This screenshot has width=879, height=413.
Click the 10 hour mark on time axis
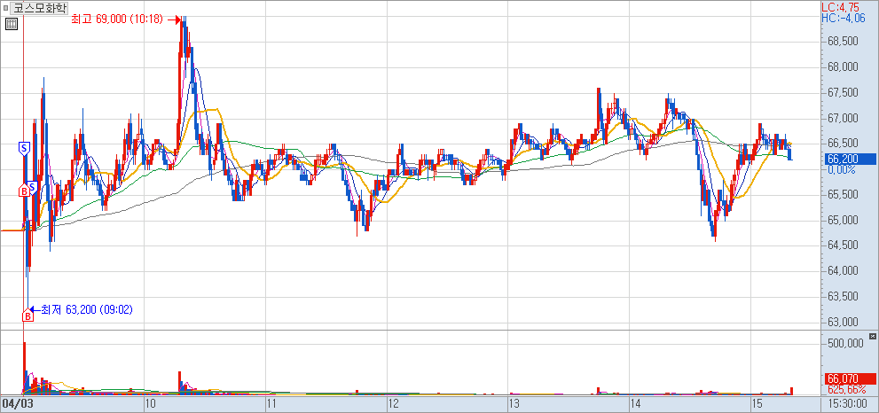point(150,403)
